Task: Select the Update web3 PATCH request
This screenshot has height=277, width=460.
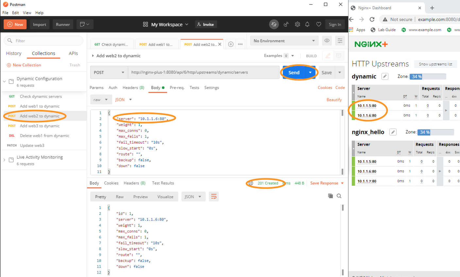Action: [43, 146]
